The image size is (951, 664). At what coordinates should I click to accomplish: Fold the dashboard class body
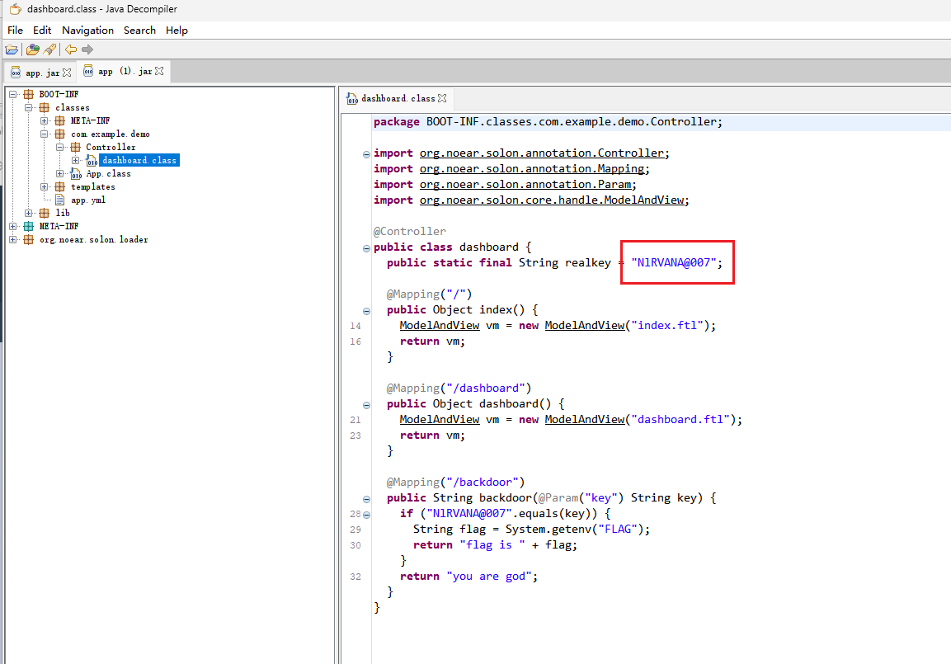pos(366,248)
